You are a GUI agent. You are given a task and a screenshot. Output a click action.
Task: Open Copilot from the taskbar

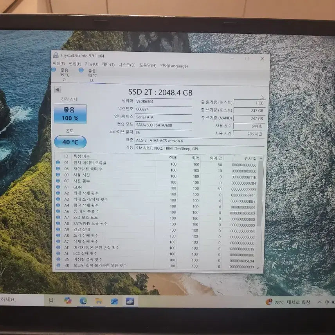tap(68, 301)
